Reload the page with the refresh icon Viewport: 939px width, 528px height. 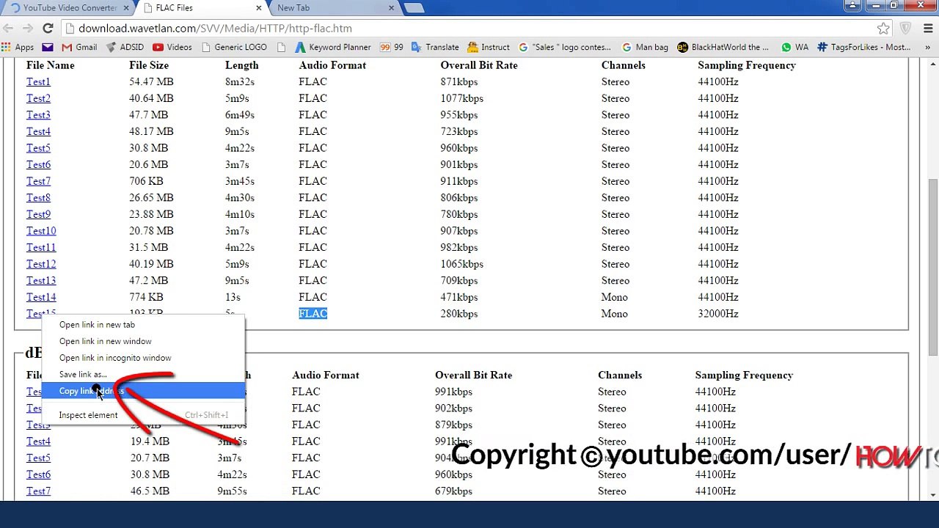[x=48, y=29]
